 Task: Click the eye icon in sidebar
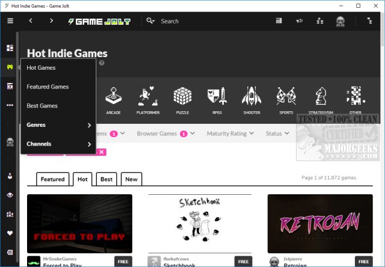(10, 195)
